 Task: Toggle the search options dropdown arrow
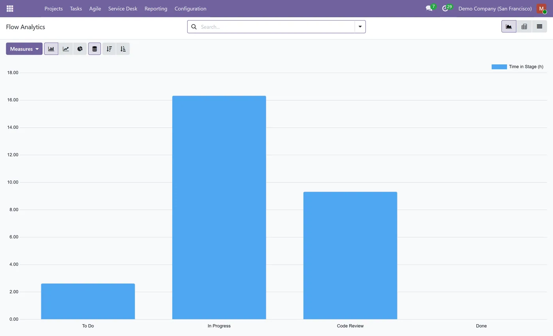tap(360, 27)
